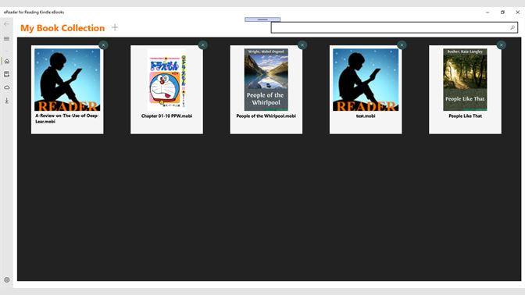Select the 'People Like That' title text

(x=465, y=116)
